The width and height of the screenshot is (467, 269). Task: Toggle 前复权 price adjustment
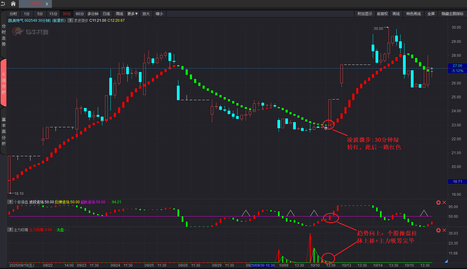pyautogui.click(x=382, y=14)
